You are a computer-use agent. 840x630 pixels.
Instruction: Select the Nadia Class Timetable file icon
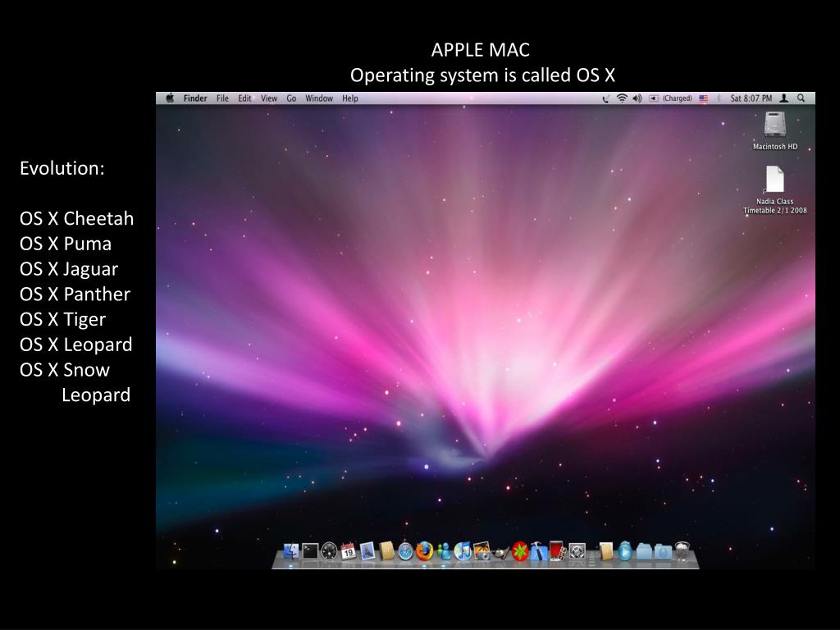[x=774, y=179]
